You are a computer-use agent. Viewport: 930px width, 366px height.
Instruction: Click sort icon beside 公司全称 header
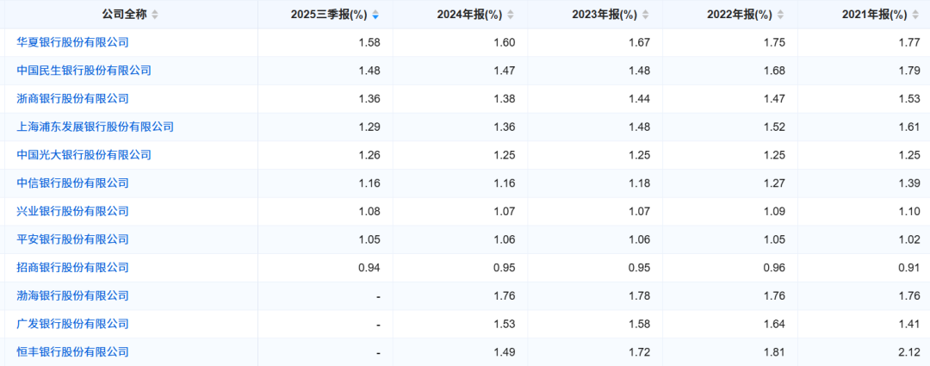155,15
